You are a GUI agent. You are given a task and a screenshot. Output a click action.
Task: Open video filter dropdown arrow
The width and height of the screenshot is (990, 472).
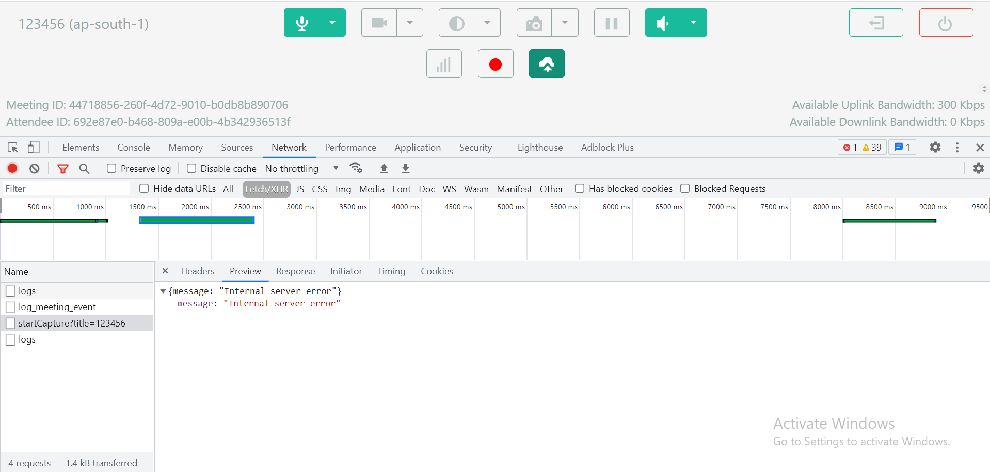click(487, 23)
